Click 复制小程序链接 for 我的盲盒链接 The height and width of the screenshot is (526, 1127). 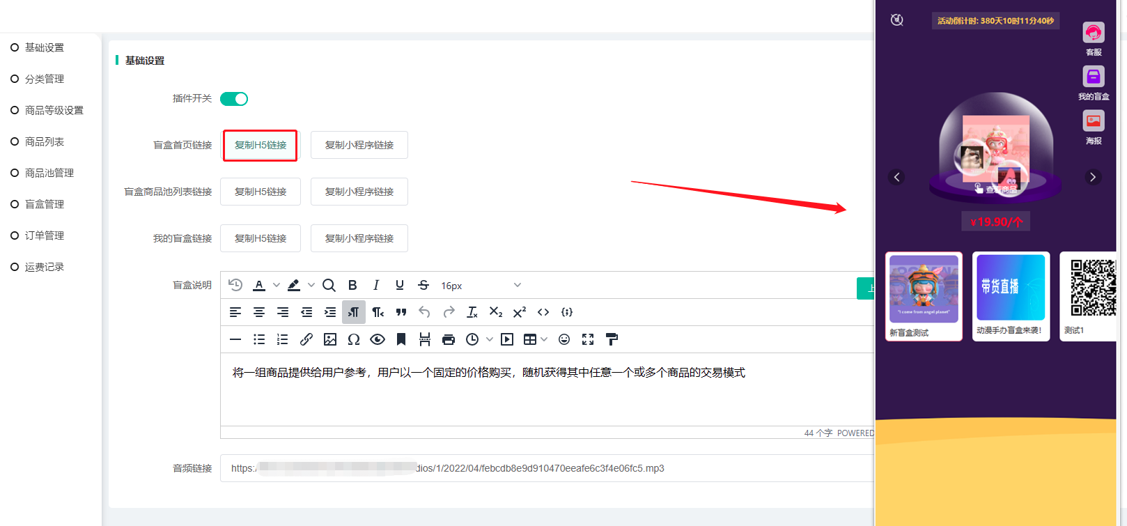[359, 238]
